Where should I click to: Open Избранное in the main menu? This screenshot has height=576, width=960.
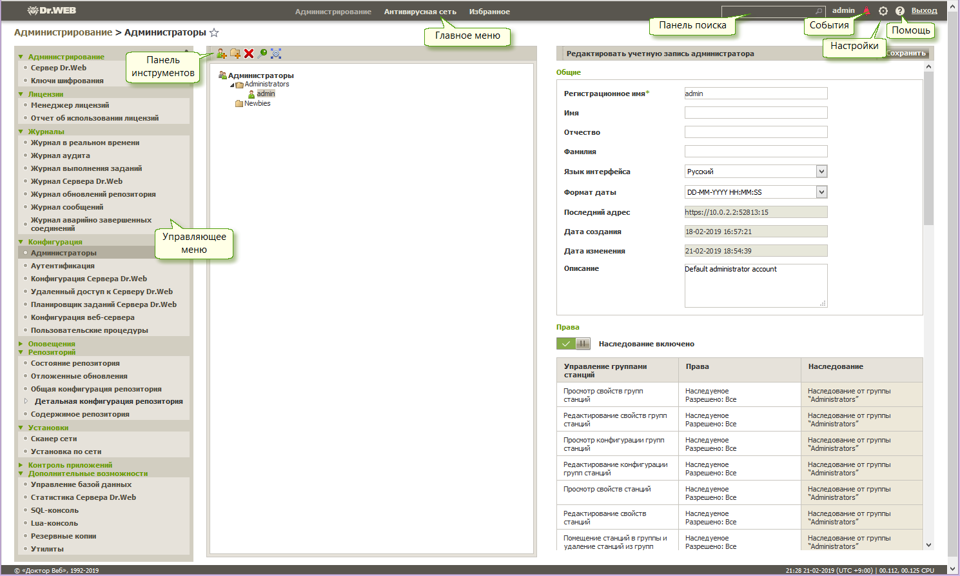coord(489,12)
